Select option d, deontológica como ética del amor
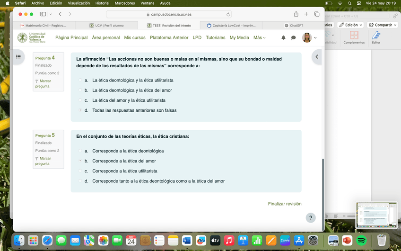This screenshot has width=401, height=251. pyautogui.click(x=80, y=181)
